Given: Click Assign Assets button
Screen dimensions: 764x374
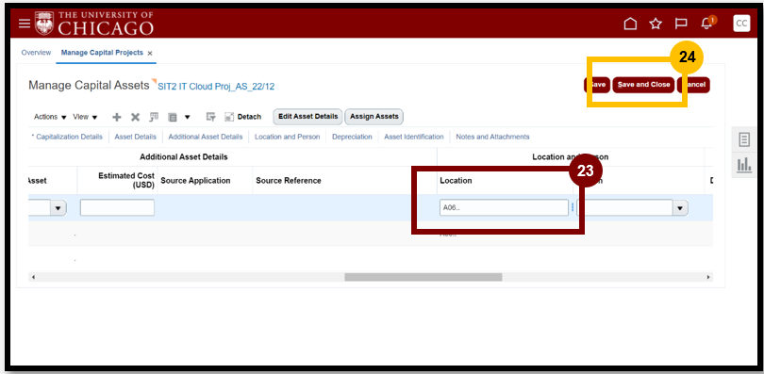Looking at the screenshot, I should tap(374, 117).
